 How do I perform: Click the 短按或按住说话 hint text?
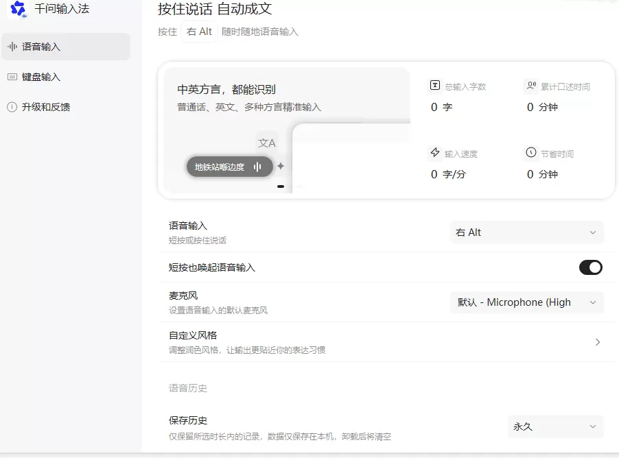point(198,240)
